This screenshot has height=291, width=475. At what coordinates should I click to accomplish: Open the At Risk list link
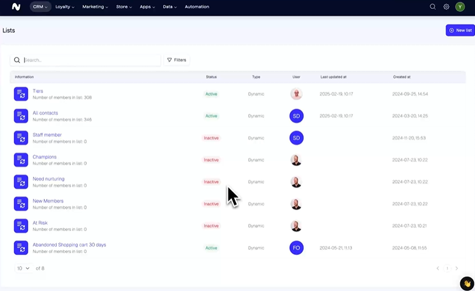(40, 223)
